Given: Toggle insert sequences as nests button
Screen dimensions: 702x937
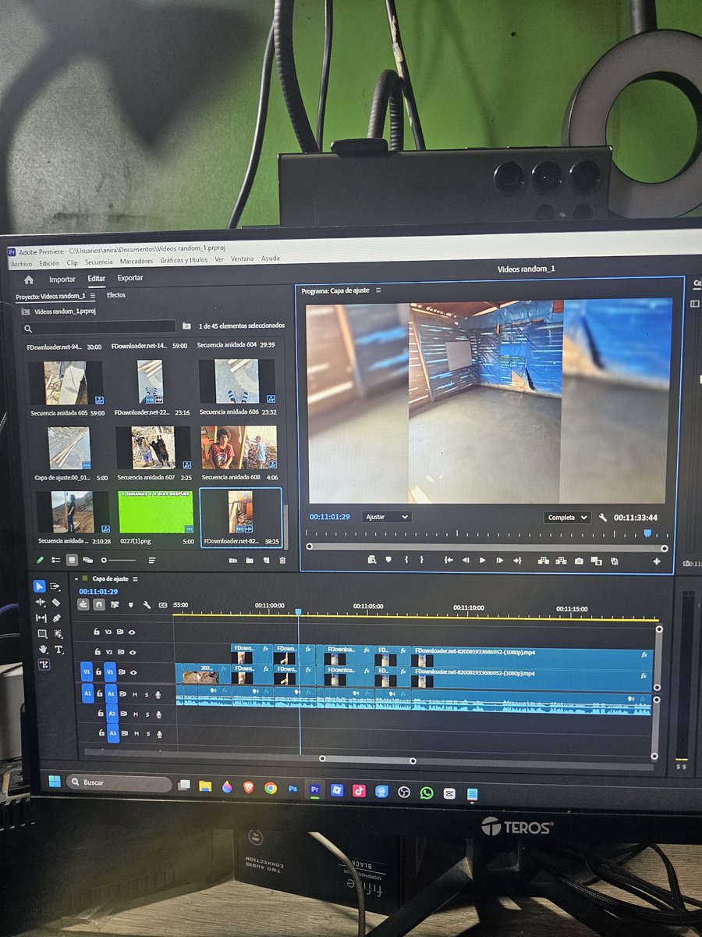Looking at the screenshot, I should coord(83,604).
